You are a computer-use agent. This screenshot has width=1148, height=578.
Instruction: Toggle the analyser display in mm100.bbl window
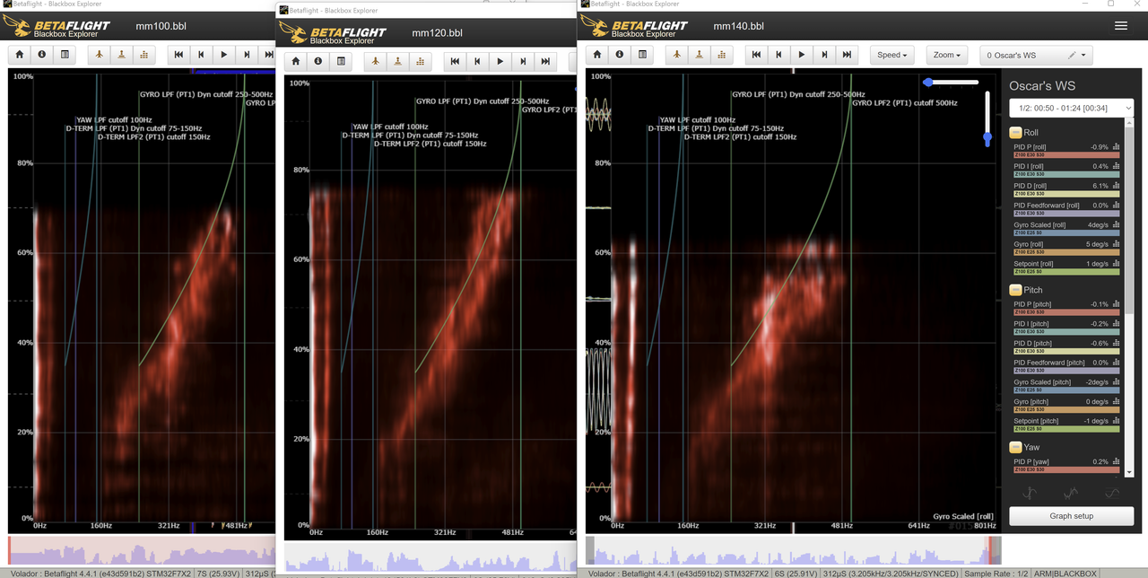coord(144,55)
